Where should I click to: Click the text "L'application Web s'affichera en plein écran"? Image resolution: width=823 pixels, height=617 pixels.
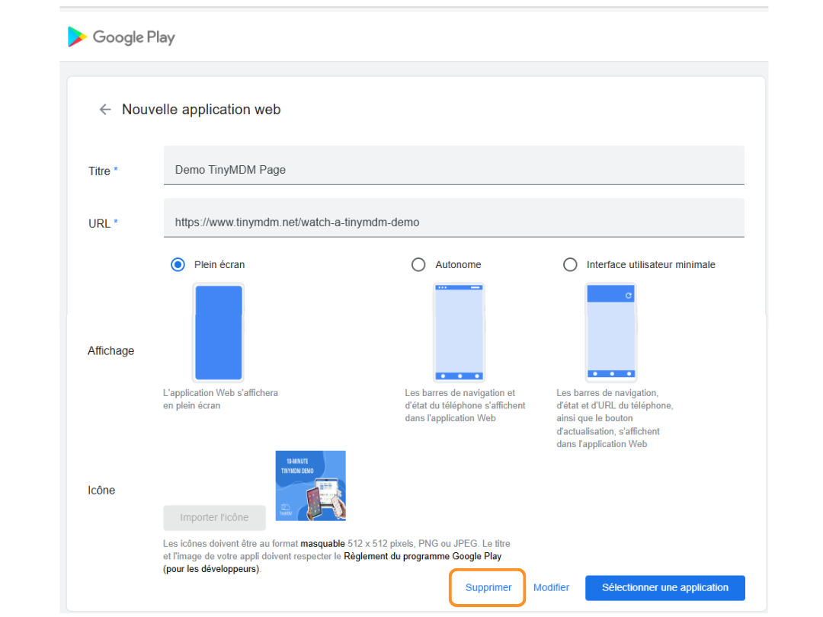[220, 399]
